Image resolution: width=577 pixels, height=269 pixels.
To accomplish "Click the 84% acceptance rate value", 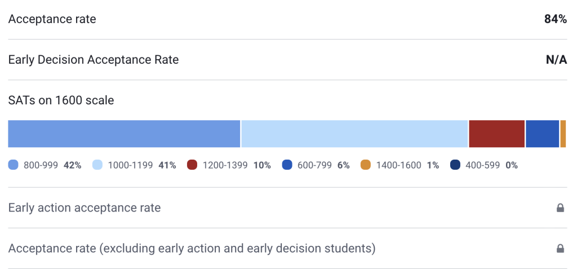I will (555, 19).
